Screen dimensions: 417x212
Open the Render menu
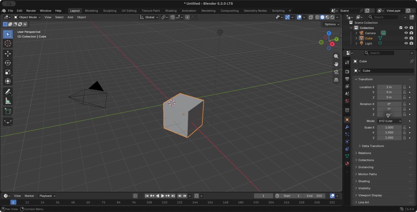[31, 11]
